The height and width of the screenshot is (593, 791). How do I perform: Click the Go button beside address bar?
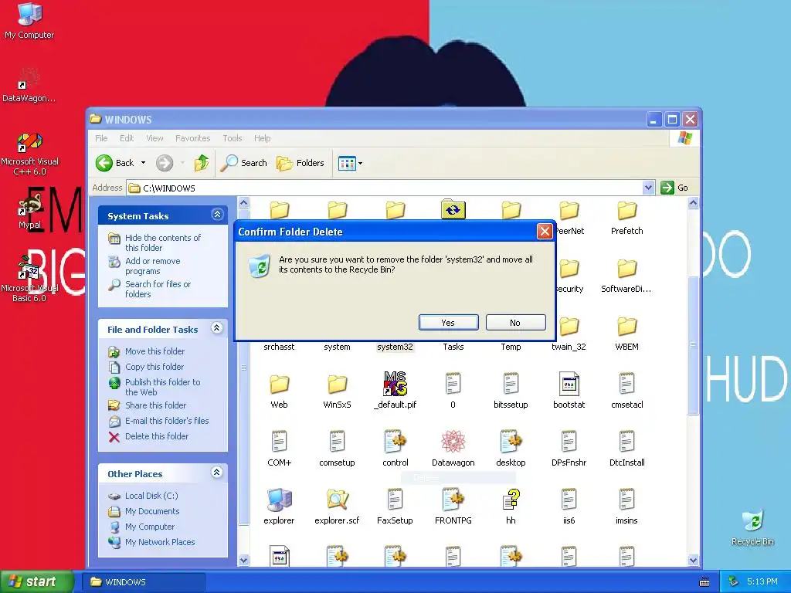pyautogui.click(x=674, y=188)
